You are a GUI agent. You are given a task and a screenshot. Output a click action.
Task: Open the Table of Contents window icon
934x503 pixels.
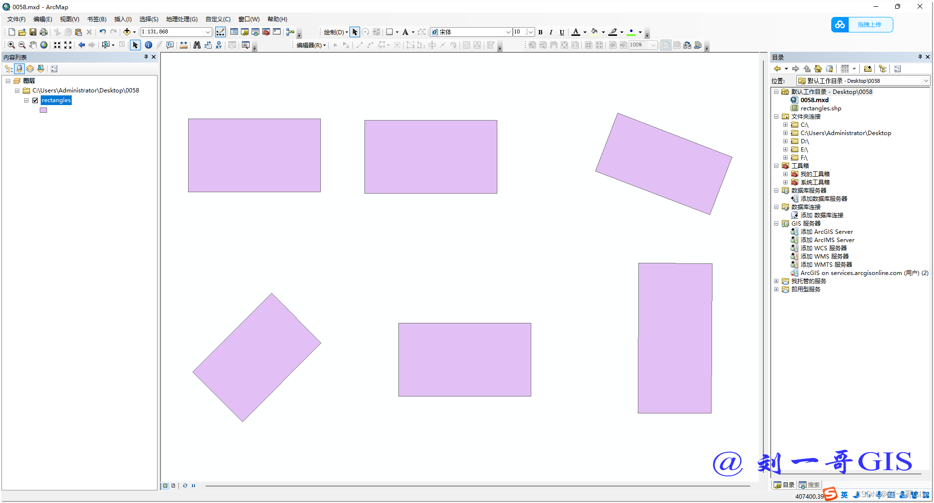[x=234, y=32]
